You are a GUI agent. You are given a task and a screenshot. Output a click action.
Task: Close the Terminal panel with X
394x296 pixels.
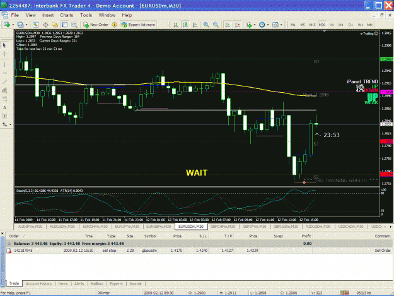pyautogui.click(x=3, y=234)
